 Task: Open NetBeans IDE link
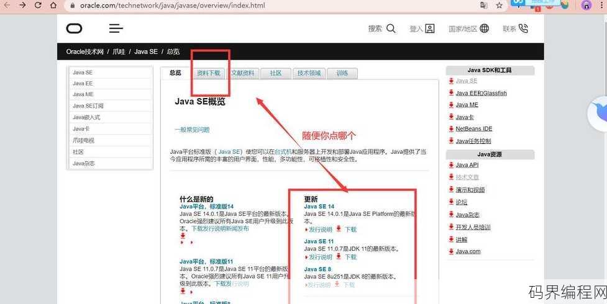[474, 129]
